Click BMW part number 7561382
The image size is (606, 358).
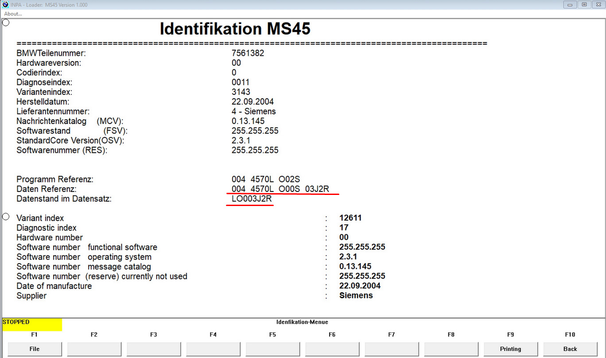pos(248,53)
